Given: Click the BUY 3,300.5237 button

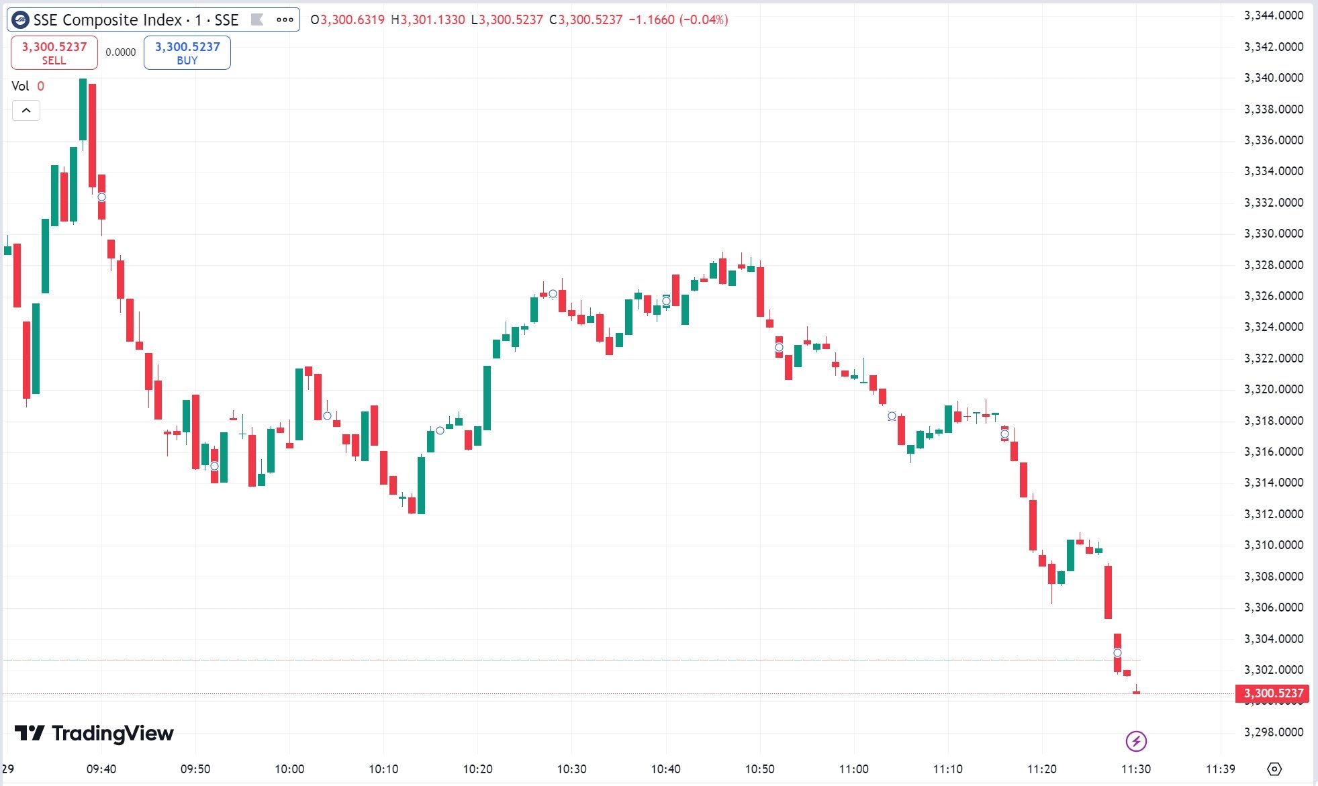Looking at the screenshot, I should coord(187,52).
